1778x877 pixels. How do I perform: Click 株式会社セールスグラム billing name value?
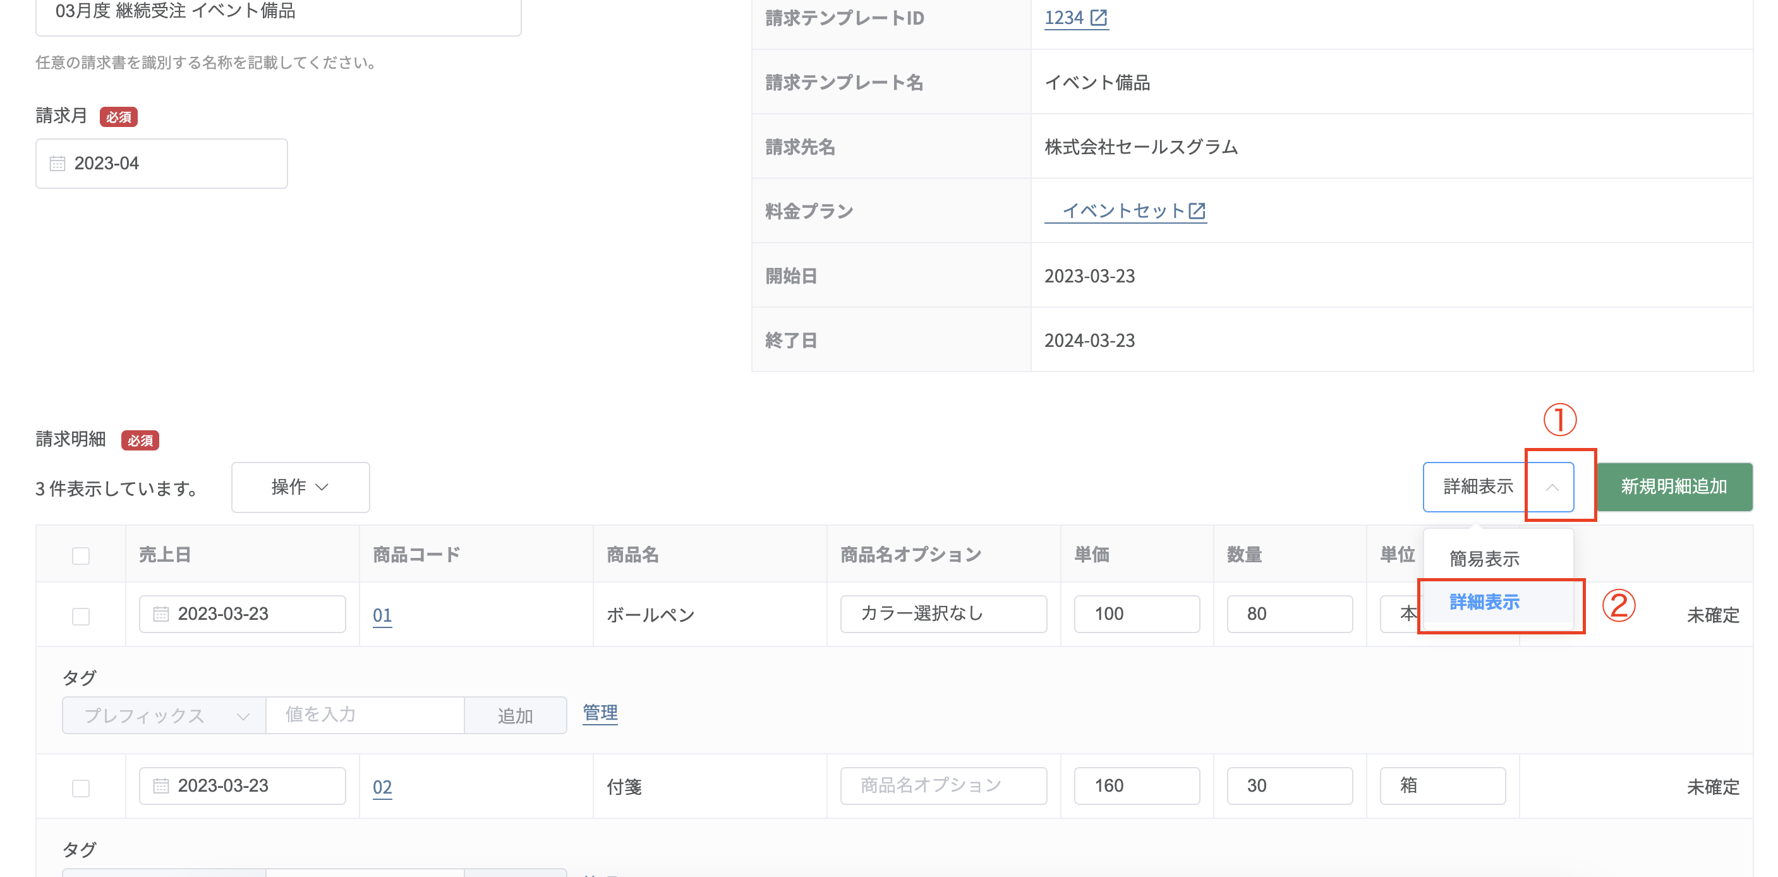pyautogui.click(x=1141, y=147)
